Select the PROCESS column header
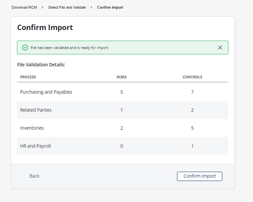The image size is (253, 202). [28, 77]
